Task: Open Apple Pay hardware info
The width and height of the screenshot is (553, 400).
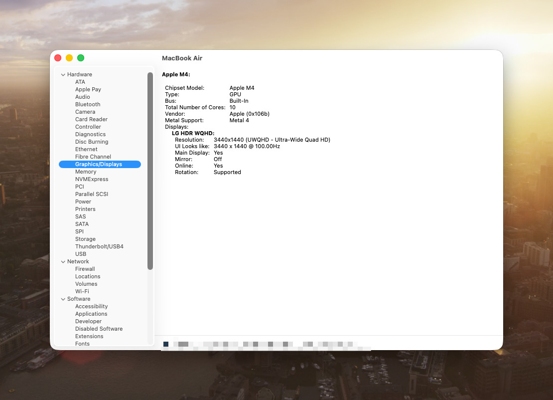Action: point(88,89)
